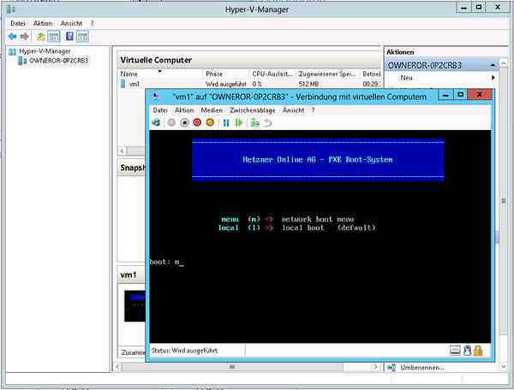Click the Snapshot icon in vm1 toolbar
Screen dimensions: 514x390
pyautogui.click(x=255, y=122)
